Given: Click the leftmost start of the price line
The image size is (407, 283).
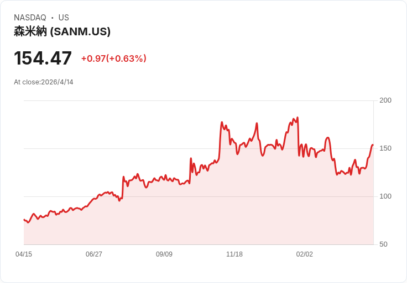Looking at the screenshot, I should (24, 220).
